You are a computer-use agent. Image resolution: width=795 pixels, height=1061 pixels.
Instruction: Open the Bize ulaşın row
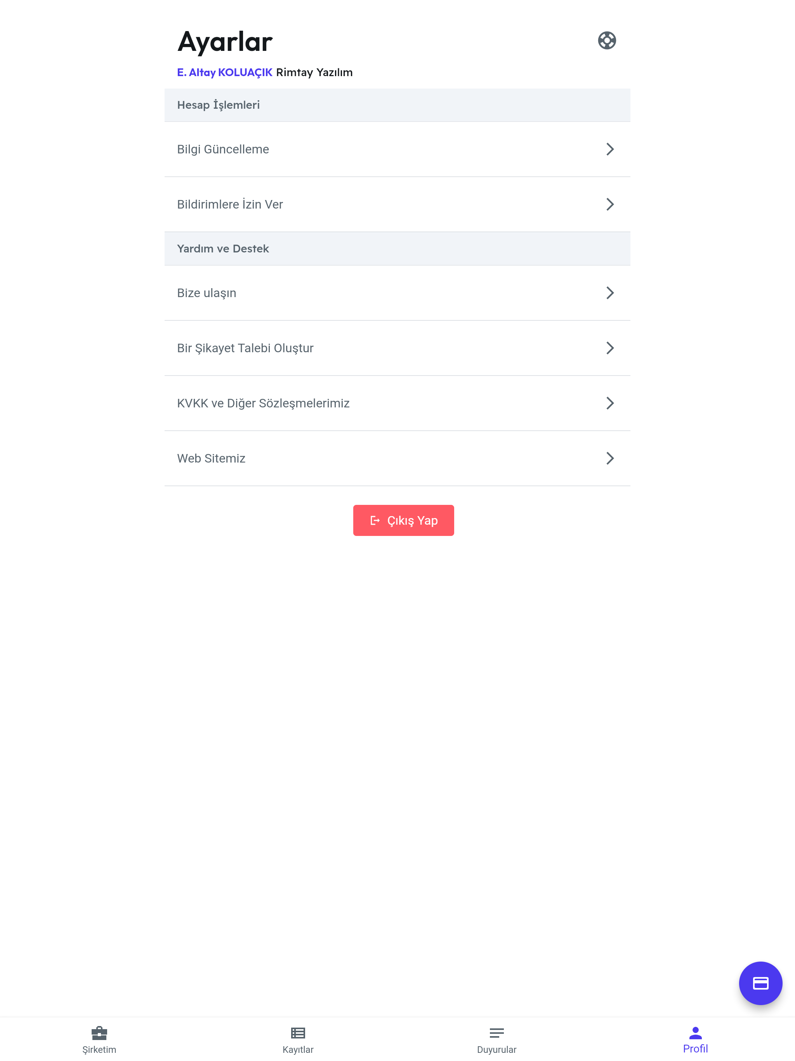[397, 293]
